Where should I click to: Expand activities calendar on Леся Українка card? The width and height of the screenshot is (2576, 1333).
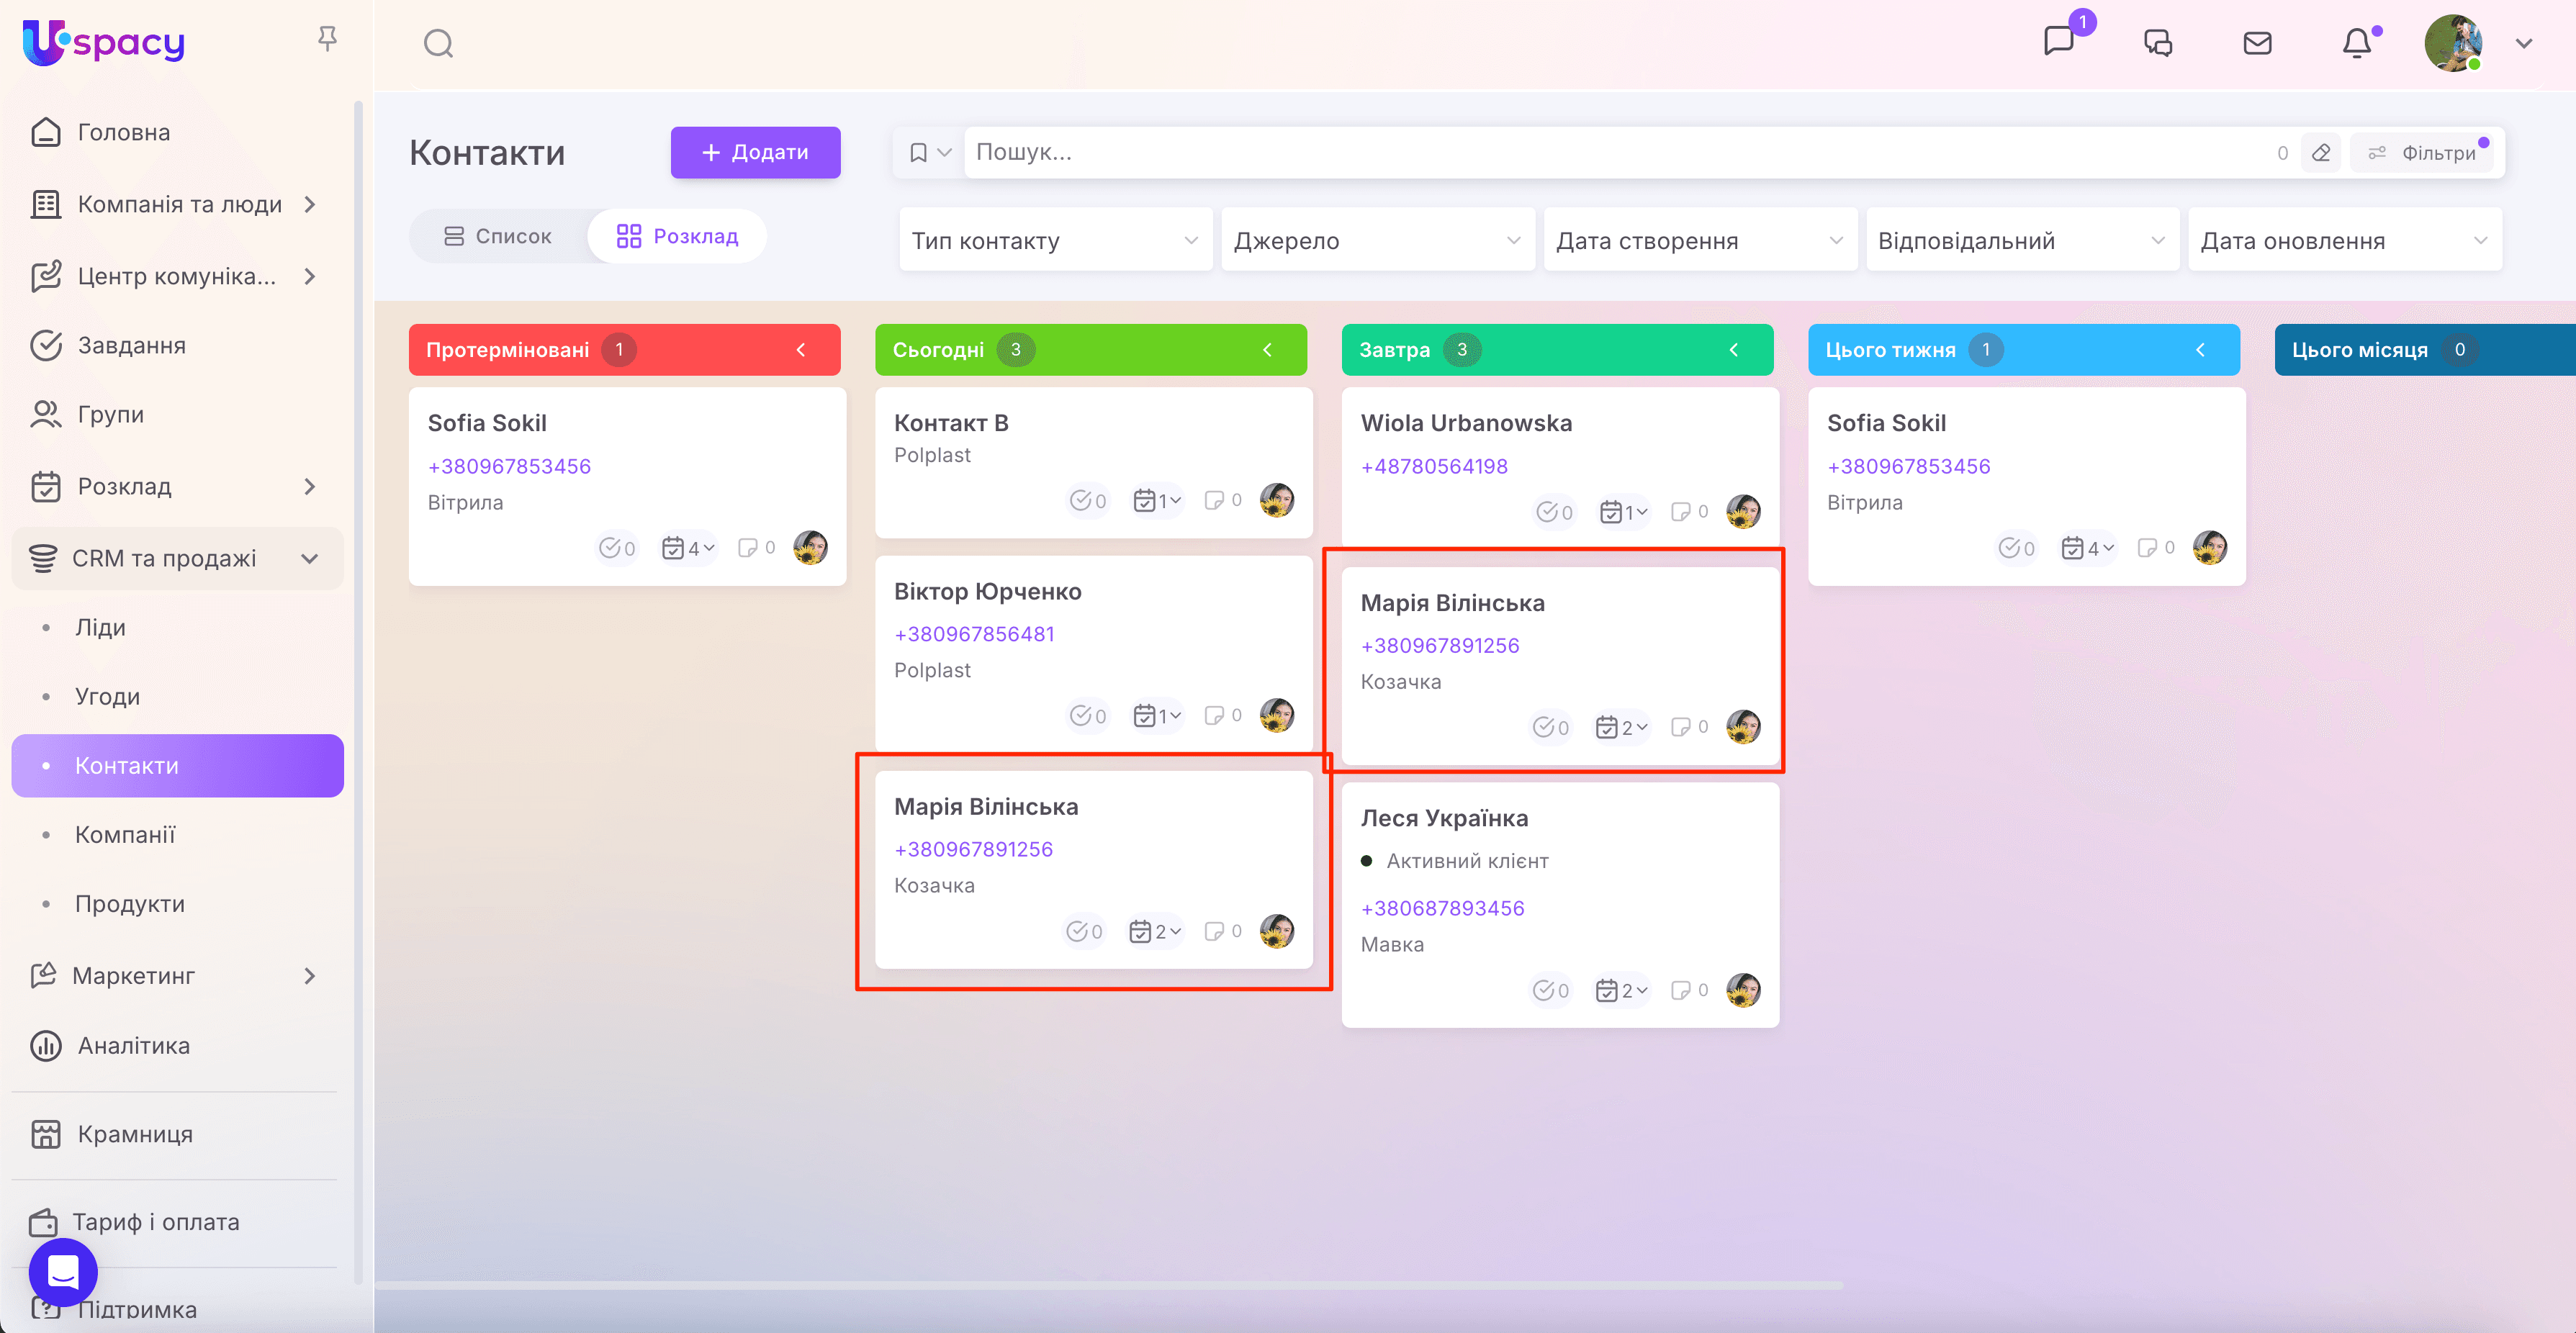(1622, 990)
